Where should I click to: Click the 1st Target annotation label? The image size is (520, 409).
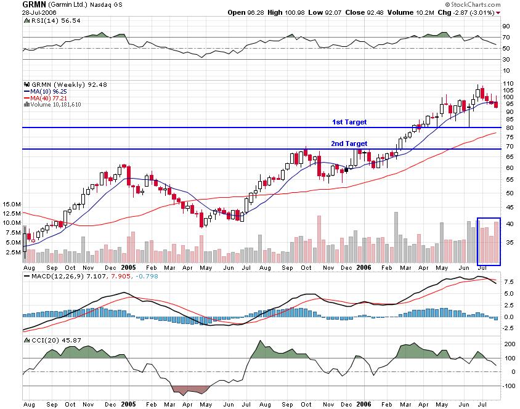tap(349, 122)
